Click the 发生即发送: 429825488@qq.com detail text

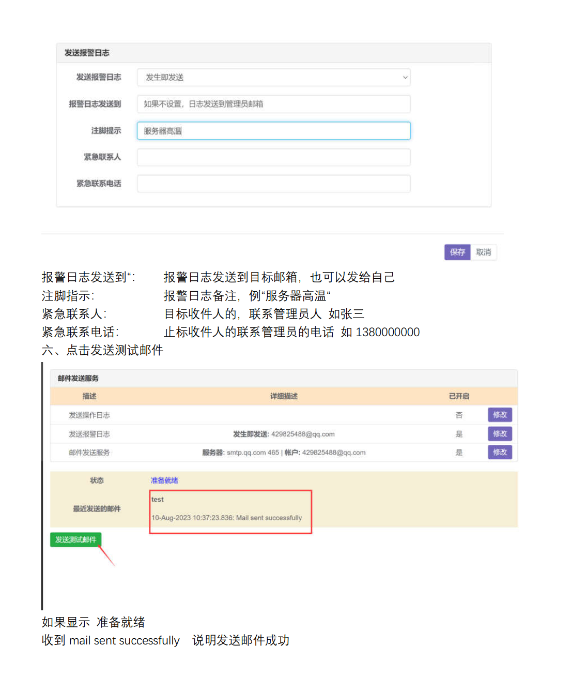tap(284, 434)
